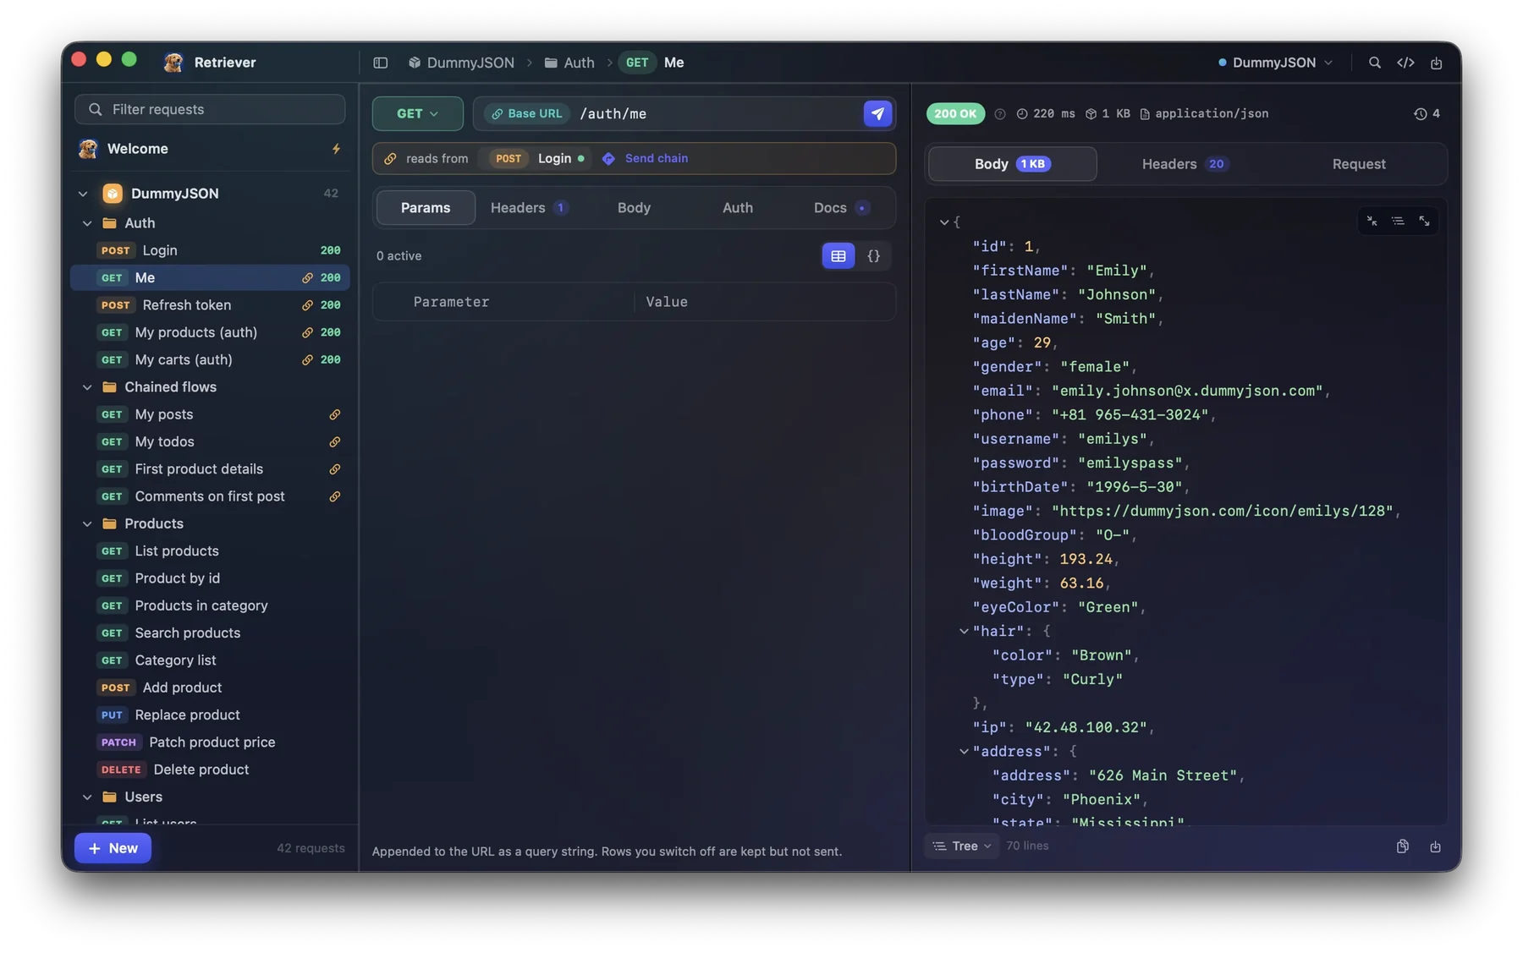Open the Replace product request
Viewport: 1523px width, 953px height.
coord(210,715)
